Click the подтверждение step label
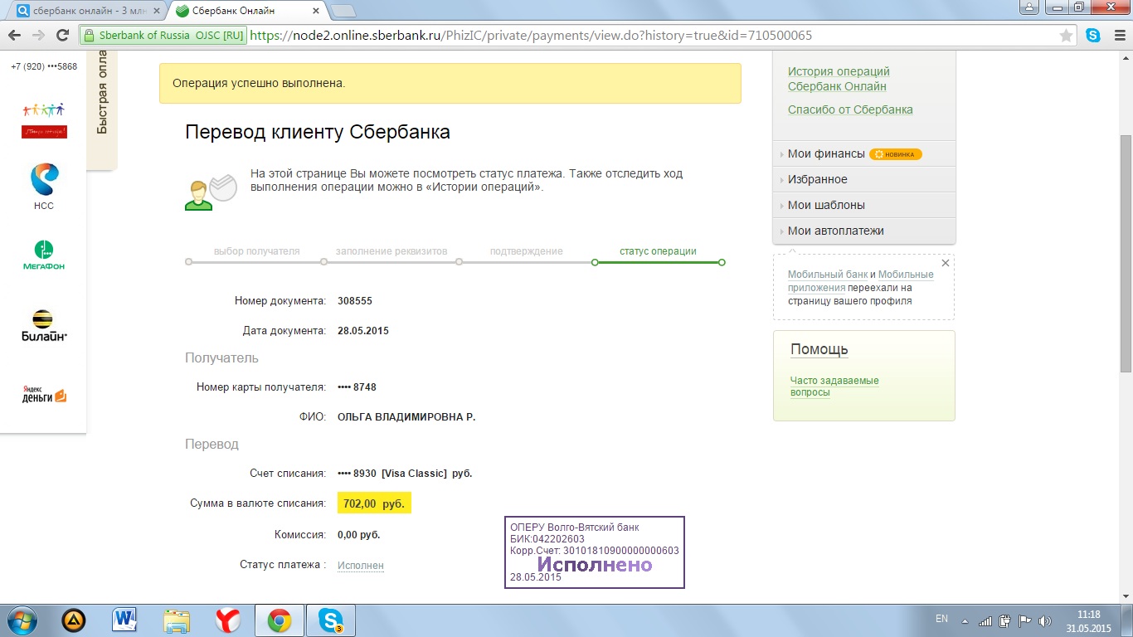Image resolution: width=1133 pixels, height=637 pixels. point(526,251)
